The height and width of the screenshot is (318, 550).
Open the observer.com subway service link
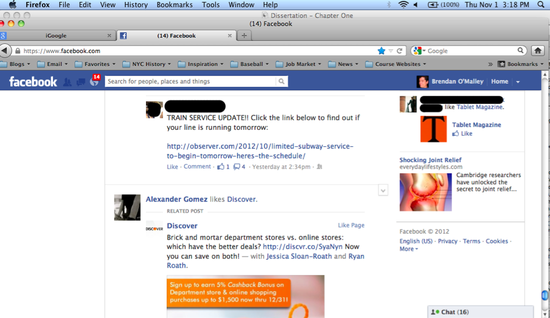click(x=260, y=151)
